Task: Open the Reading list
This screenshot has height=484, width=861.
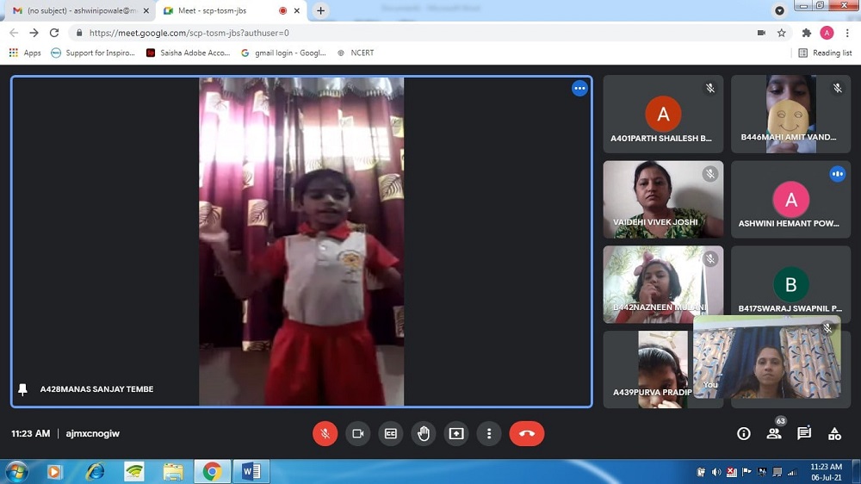Action: 825,53
